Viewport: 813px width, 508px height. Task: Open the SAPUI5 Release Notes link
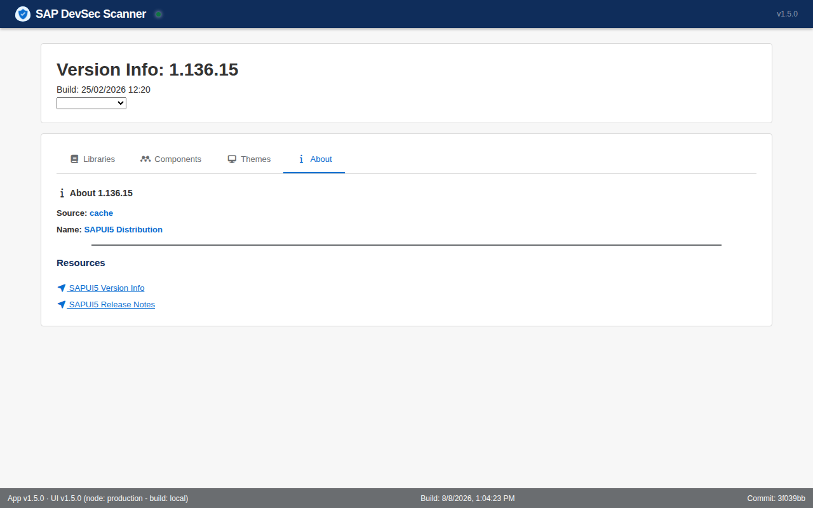[112, 305]
